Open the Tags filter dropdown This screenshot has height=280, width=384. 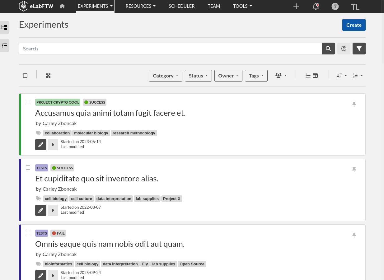coord(256,76)
